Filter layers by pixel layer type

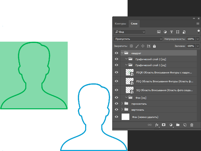click(159, 32)
